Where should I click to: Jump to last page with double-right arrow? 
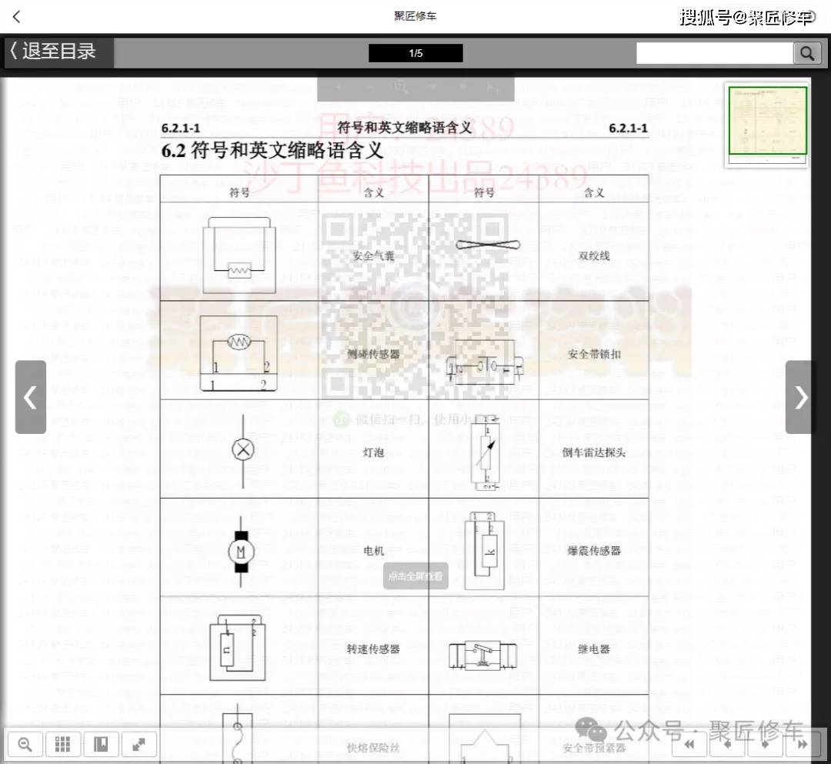(803, 744)
